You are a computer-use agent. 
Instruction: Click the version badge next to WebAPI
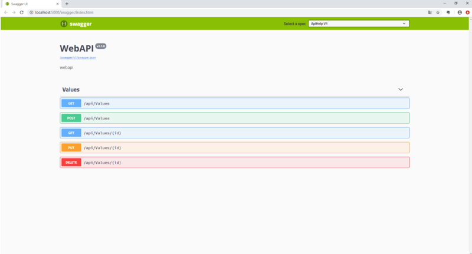101,46
